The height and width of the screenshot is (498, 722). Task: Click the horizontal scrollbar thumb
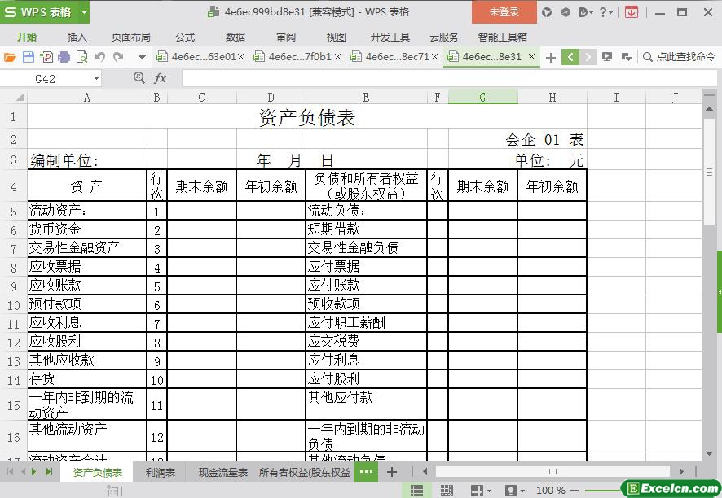point(553,471)
